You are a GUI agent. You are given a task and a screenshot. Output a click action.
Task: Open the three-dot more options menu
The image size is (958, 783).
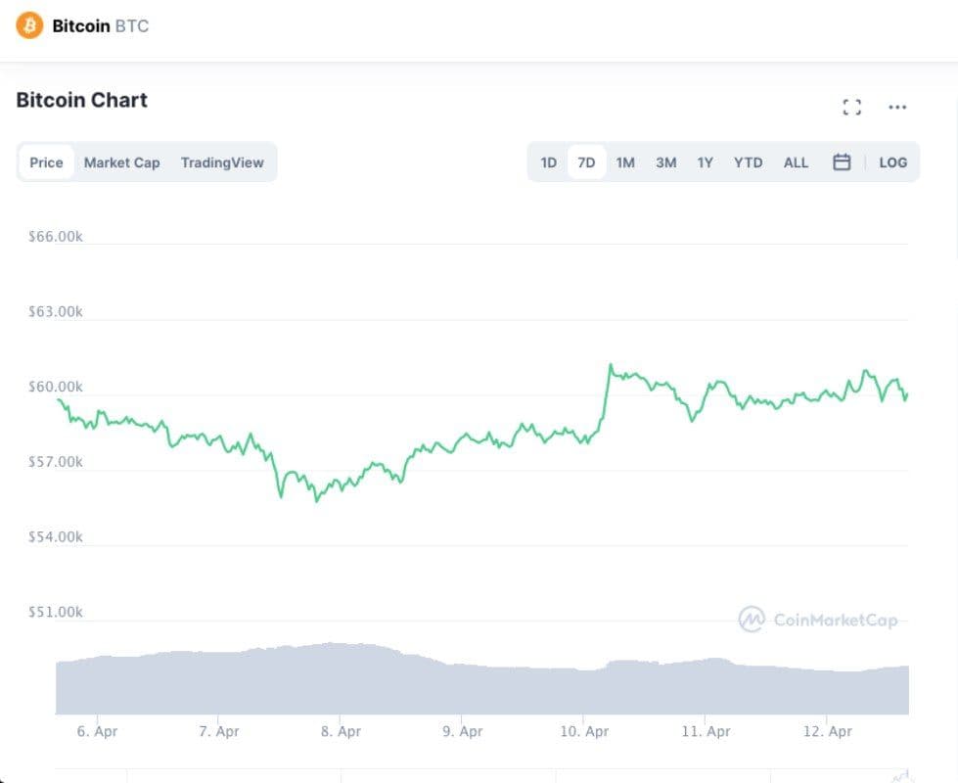tap(897, 108)
